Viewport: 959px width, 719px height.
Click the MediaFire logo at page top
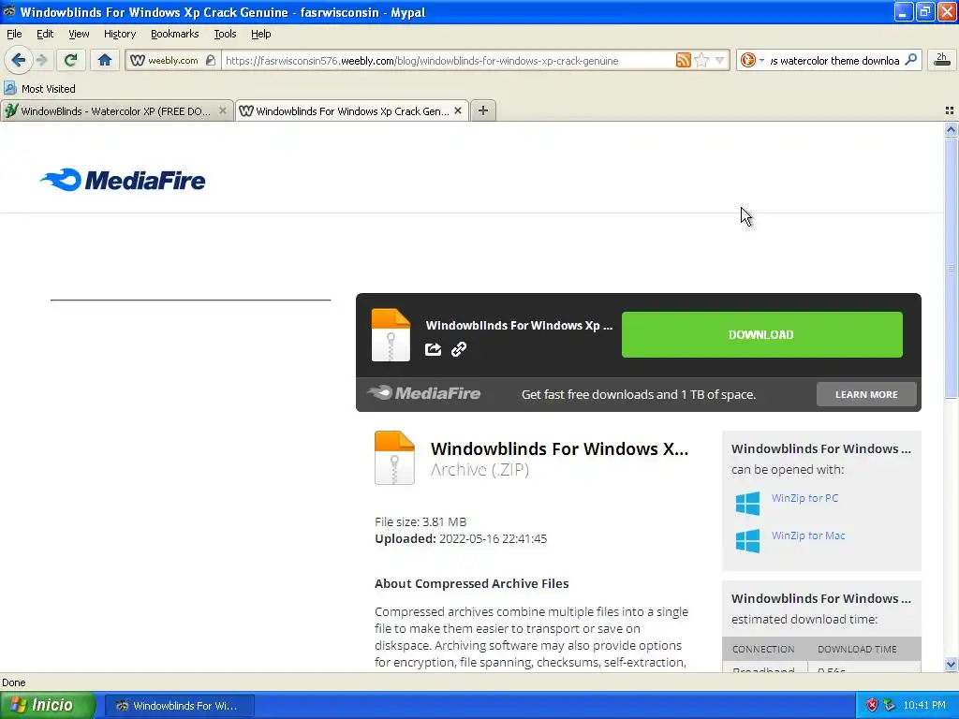pyautogui.click(x=123, y=180)
